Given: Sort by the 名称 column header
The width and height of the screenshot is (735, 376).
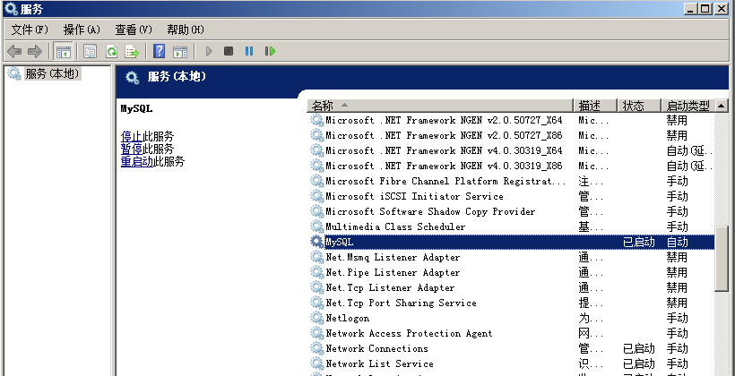Looking at the screenshot, I should [441, 106].
